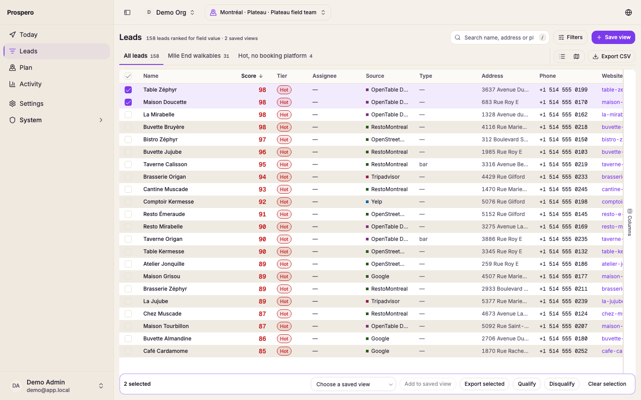The image size is (641, 400).
Task: Check the Buvette Bruyère row checkbox
Action: (128, 127)
